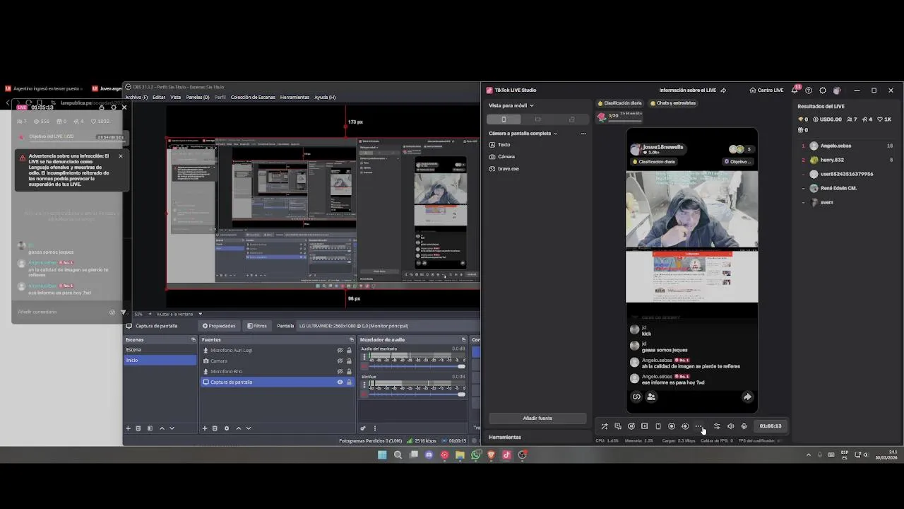This screenshot has height=509, width=904.
Task: Open Angelo.sebas in LIVE results
Action: (835, 146)
